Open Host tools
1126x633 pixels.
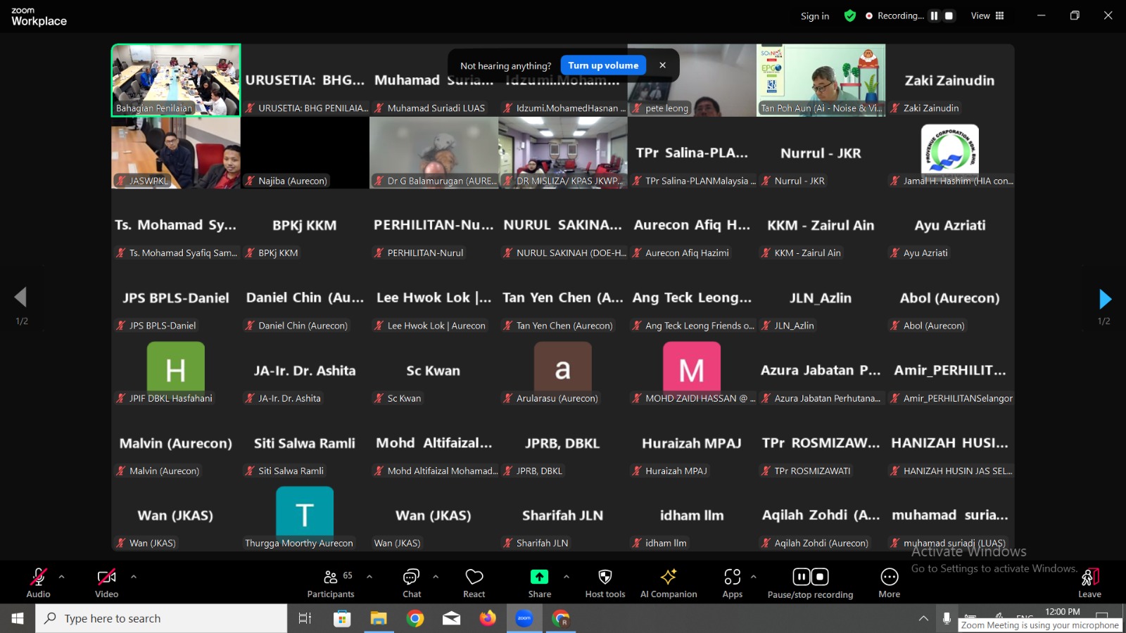click(605, 582)
